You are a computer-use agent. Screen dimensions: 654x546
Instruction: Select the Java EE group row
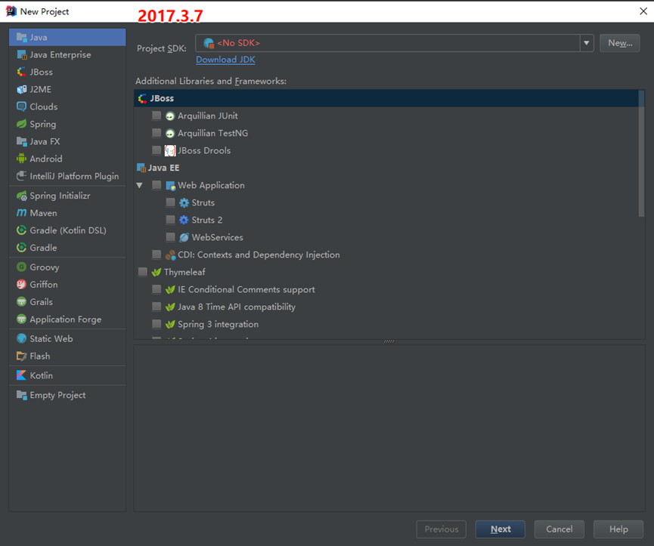pyautogui.click(x=386, y=168)
